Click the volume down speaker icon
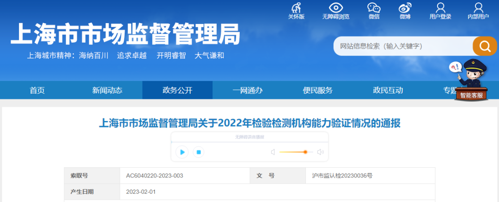 coord(273,152)
